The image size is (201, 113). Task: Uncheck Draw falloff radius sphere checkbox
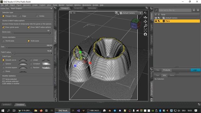29,27
